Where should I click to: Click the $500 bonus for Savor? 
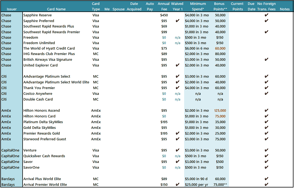click(x=219, y=162)
